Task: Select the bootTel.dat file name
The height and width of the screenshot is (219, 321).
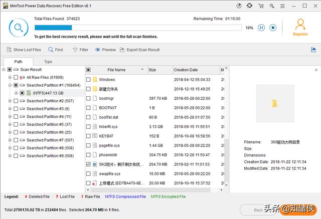Action: pos(108,117)
